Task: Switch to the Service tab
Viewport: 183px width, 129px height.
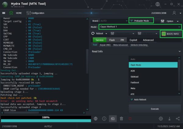Action: click(99, 40)
